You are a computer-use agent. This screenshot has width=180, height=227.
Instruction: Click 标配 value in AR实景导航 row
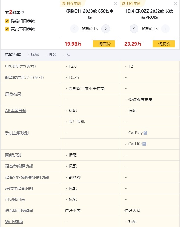pyautogui.click(x=73, y=111)
